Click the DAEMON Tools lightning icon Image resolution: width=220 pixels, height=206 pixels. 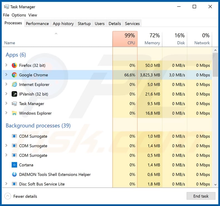point(14,175)
